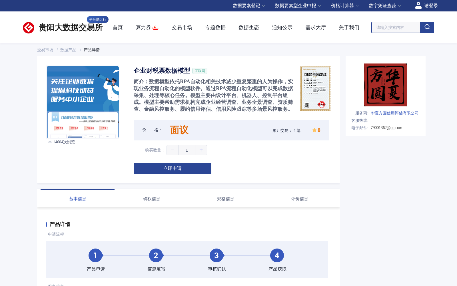457x286 pixels.
Task: Open the 数据生态 menu item
Action: [x=249, y=27]
